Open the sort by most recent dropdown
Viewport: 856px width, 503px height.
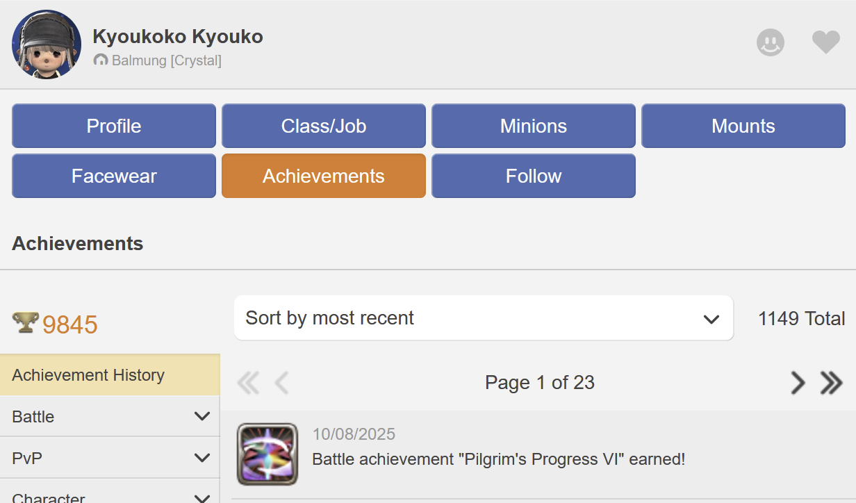483,318
